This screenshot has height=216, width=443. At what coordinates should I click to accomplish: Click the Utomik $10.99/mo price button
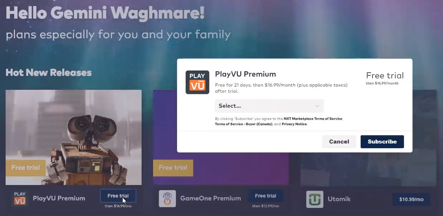click(x=411, y=199)
